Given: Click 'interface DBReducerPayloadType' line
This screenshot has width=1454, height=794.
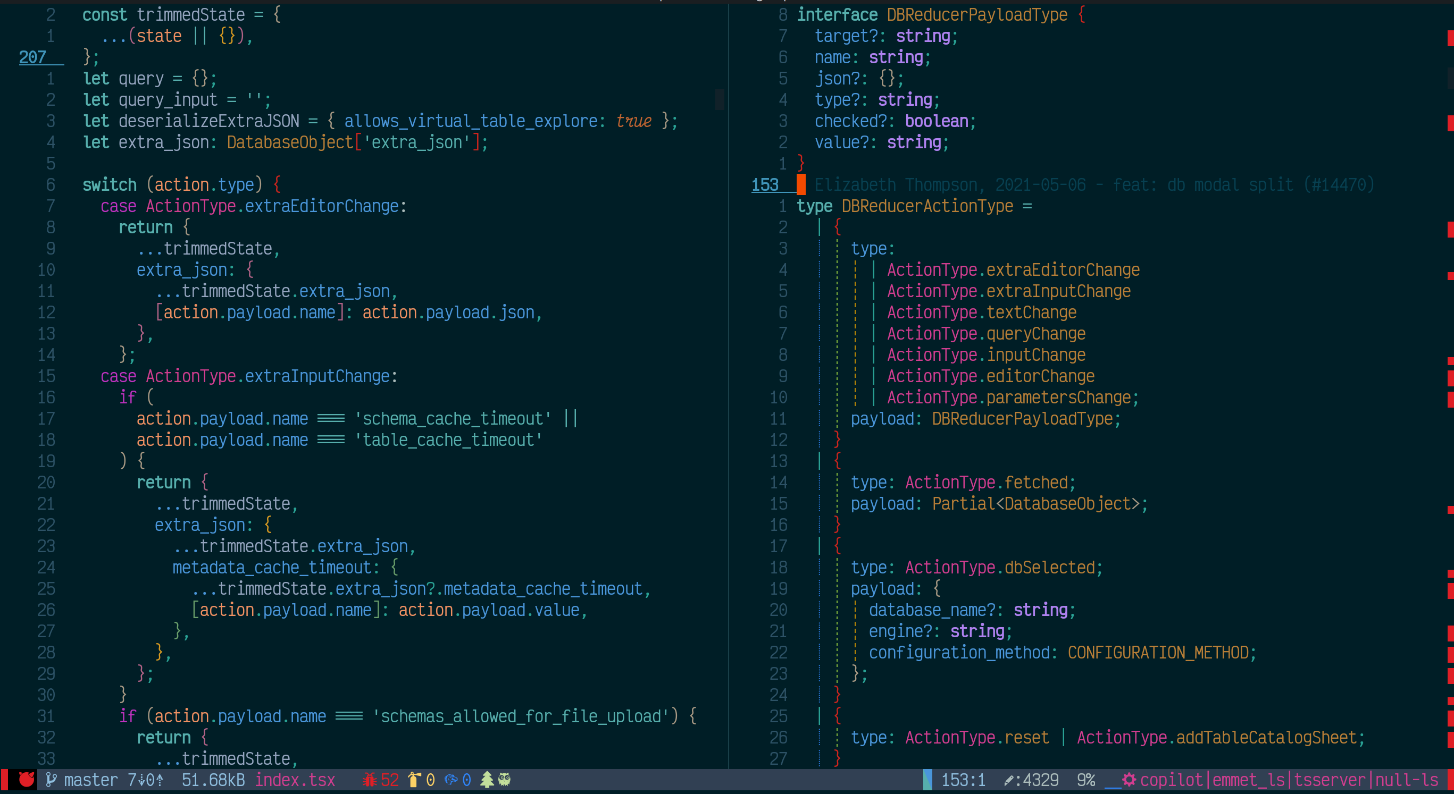Looking at the screenshot, I should point(941,15).
